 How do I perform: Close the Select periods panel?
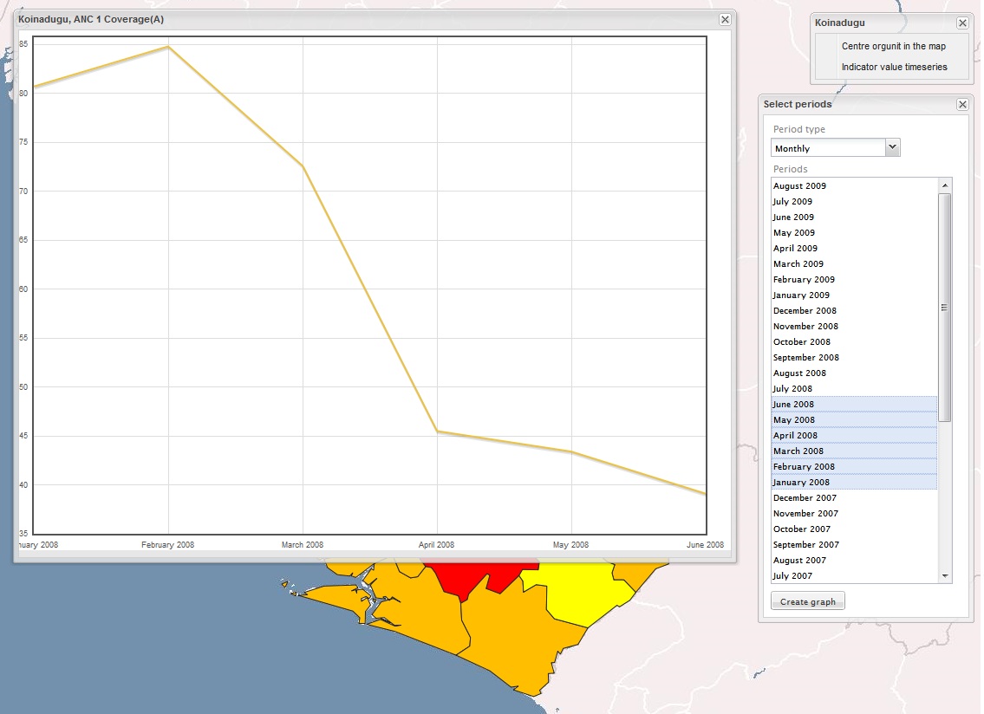pos(962,104)
